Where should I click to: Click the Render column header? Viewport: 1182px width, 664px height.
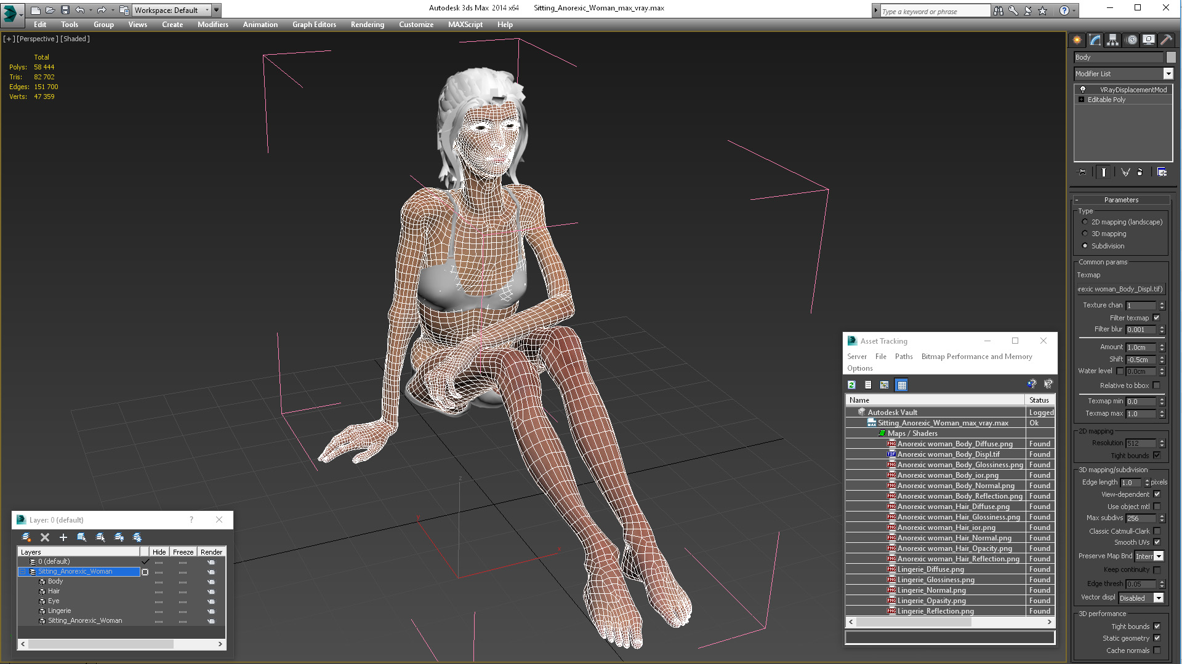211,552
